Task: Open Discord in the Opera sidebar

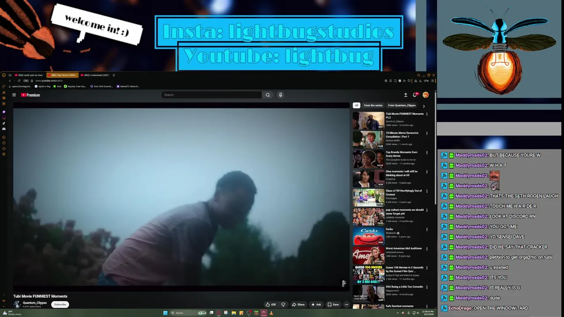Action: (4, 129)
